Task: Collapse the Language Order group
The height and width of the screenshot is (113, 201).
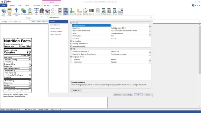Action: click(71, 57)
